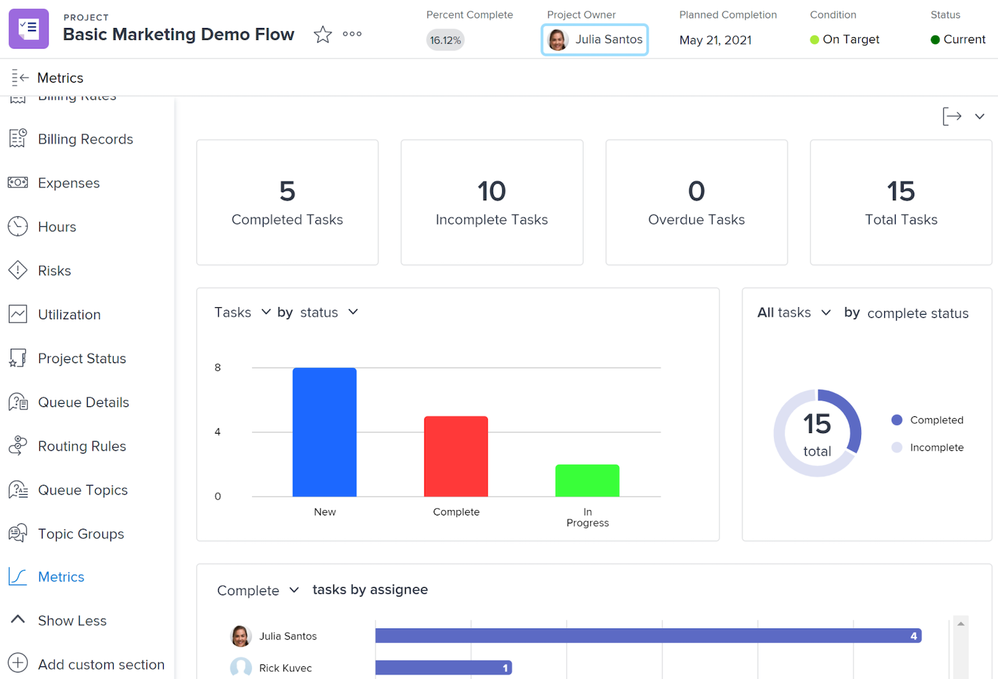Switch to the Metrics section
The image size is (998, 679).
pyautogui.click(x=61, y=577)
